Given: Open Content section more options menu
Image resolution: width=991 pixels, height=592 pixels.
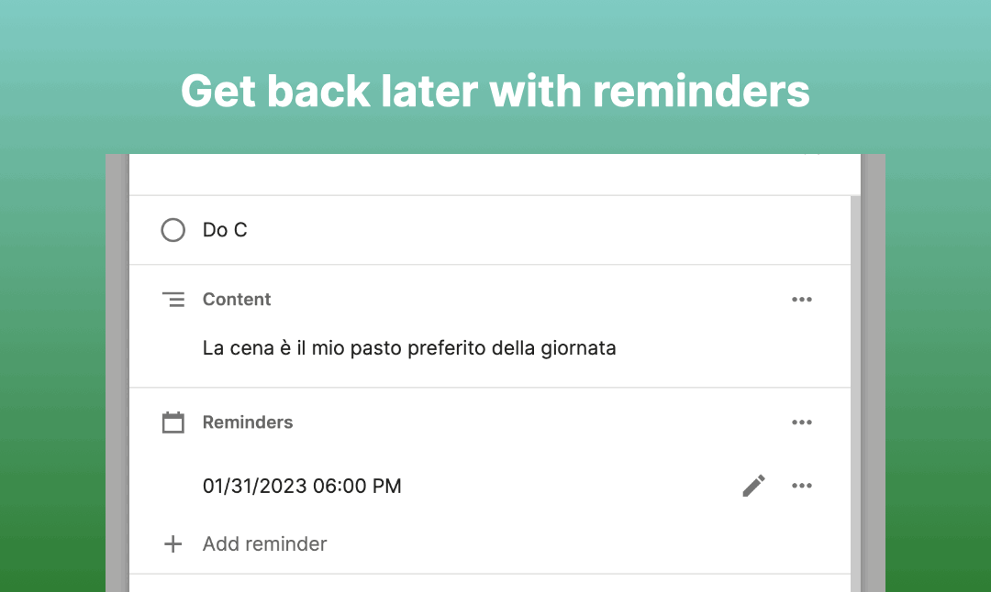Looking at the screenshot, I should point(801,300).
